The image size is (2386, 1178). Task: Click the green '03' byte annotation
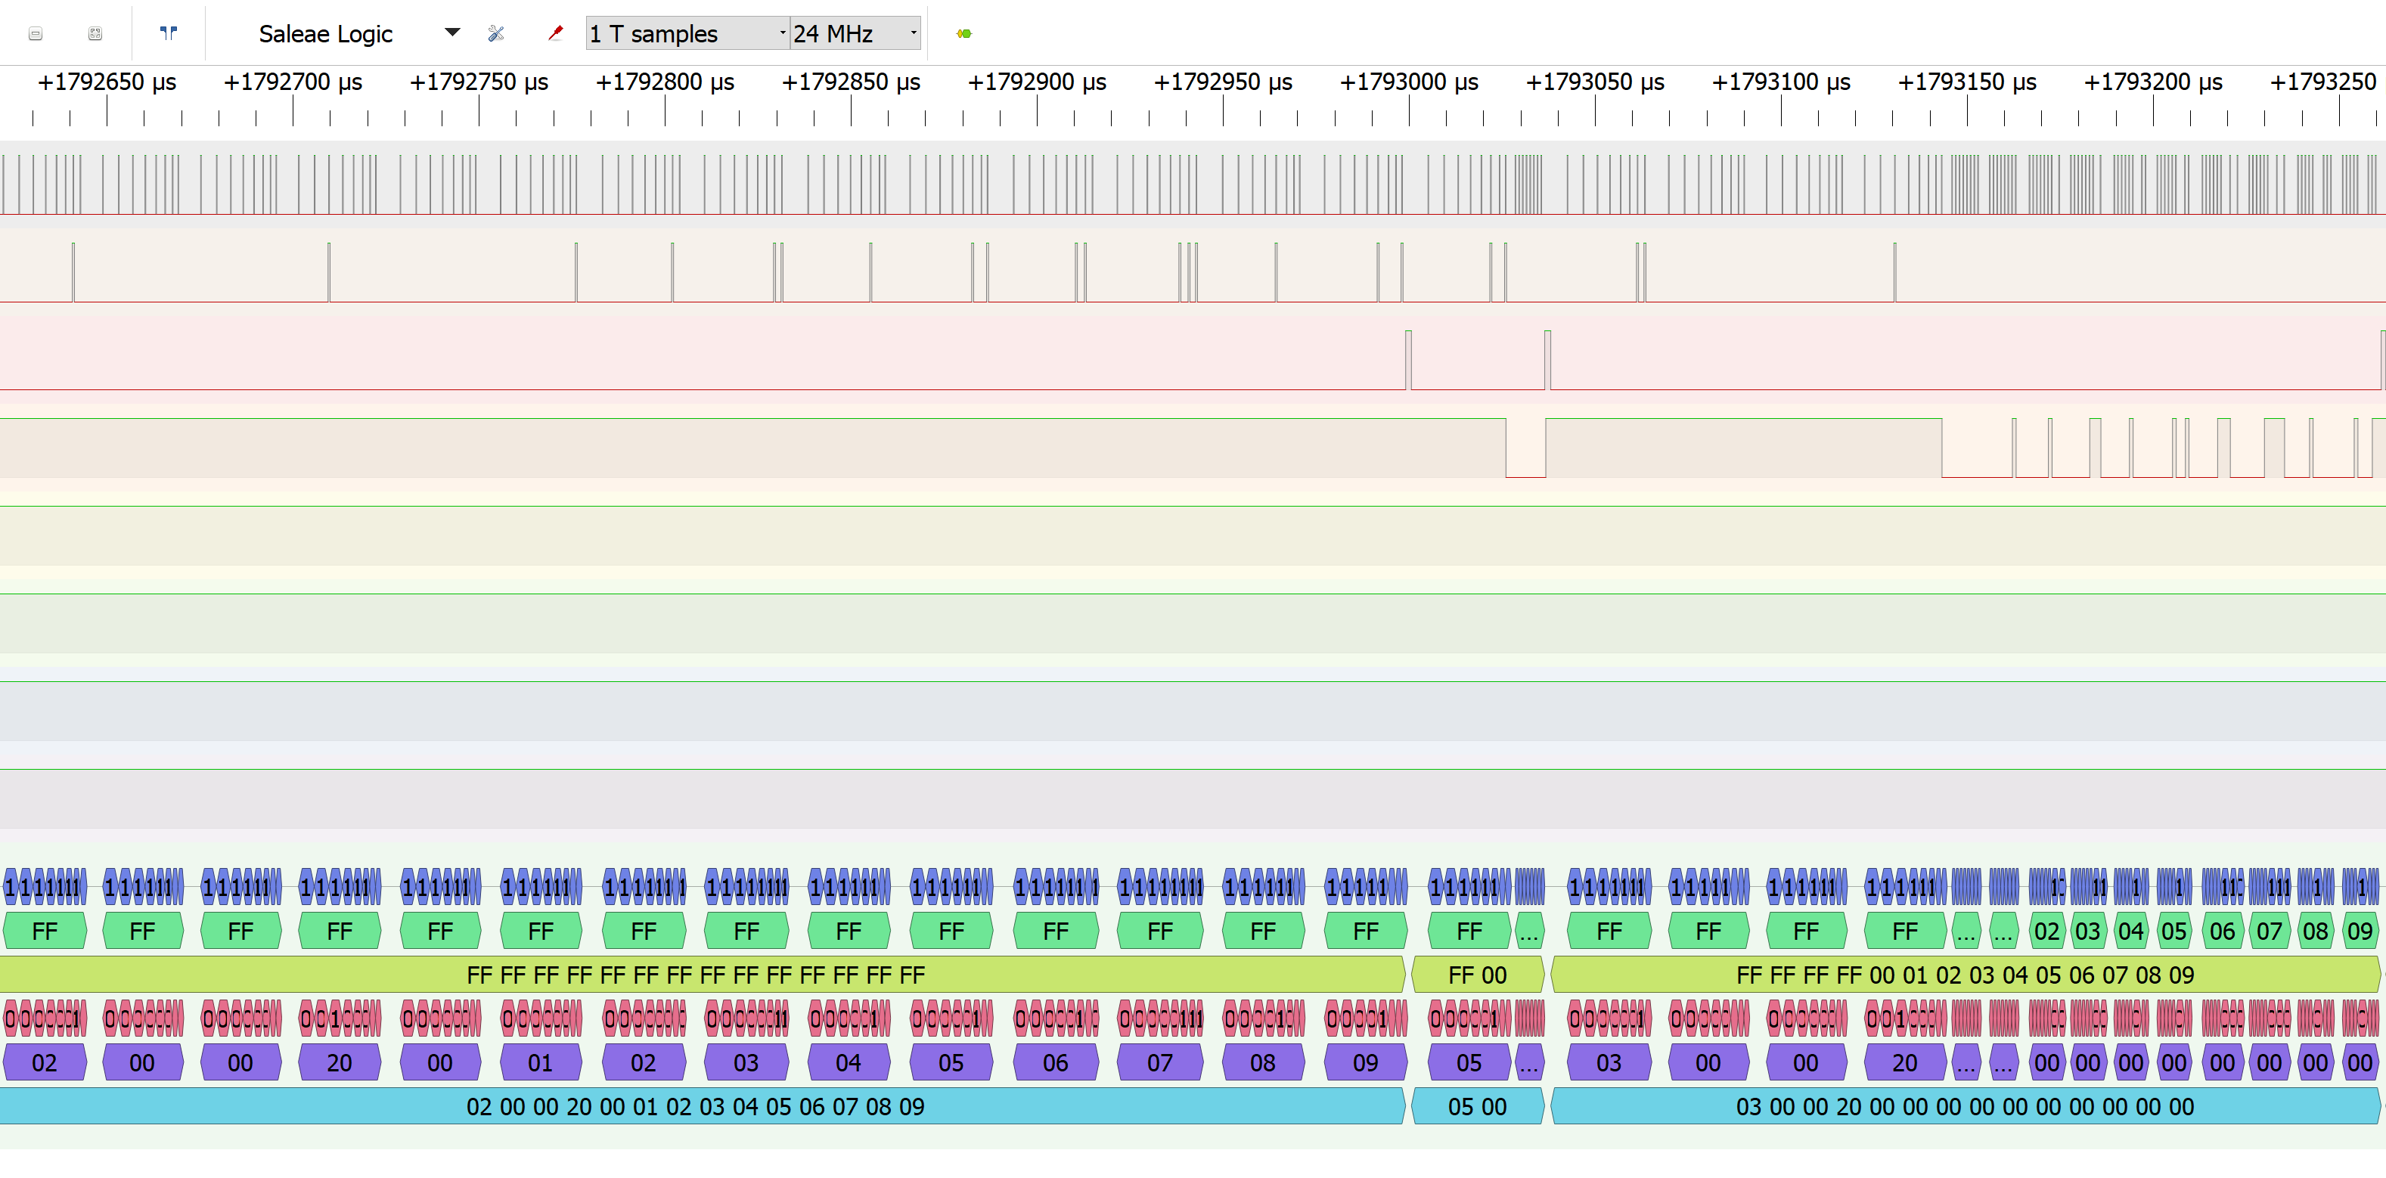pos(2088,932)
